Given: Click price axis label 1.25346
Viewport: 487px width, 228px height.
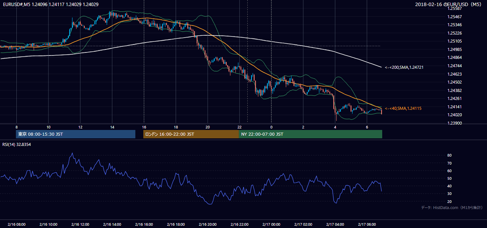Looking at the screenshot, I should 455,25.
